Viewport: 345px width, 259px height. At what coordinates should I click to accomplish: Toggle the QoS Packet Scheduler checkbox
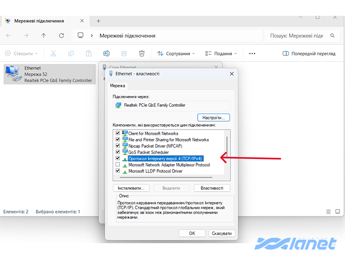(x=118, y=152)
